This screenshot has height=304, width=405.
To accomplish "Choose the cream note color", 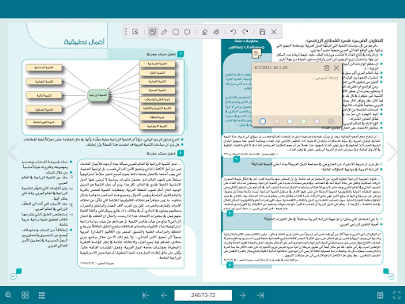I will (x=263, y=121).
